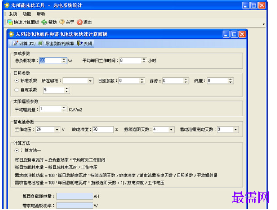Image resolution: width=277 pixels, height=210 pixels.
Task: Click the 快速计算面板 toolbar icon
Action: pyautogui.click(x=10, y=22)
